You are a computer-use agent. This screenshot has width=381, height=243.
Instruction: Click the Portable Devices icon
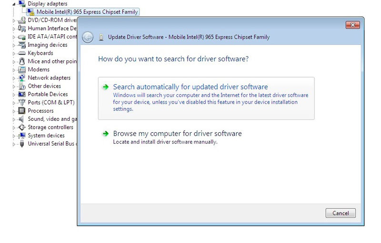(21, 94)
